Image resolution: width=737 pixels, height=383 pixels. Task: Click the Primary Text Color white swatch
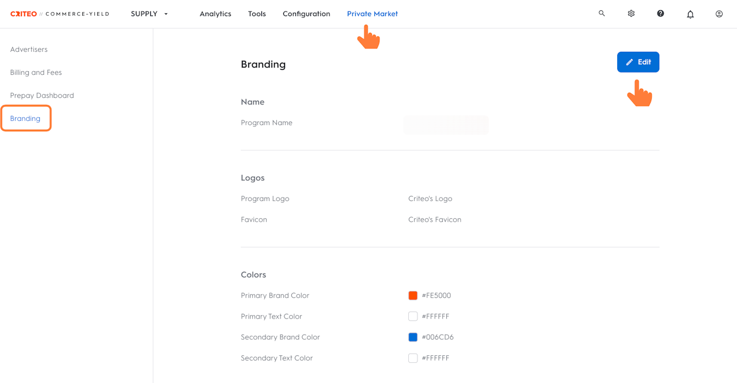413,316
